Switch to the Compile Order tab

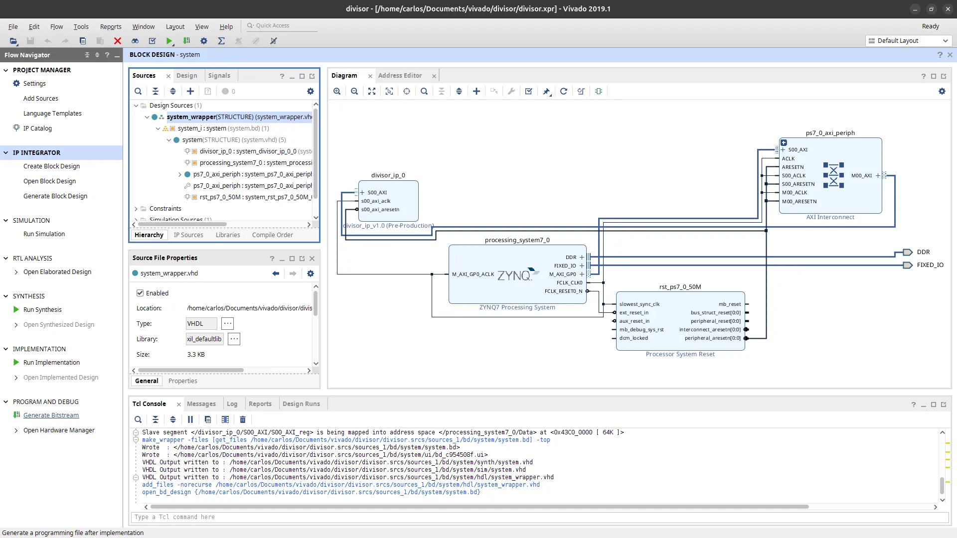point(273,235)
